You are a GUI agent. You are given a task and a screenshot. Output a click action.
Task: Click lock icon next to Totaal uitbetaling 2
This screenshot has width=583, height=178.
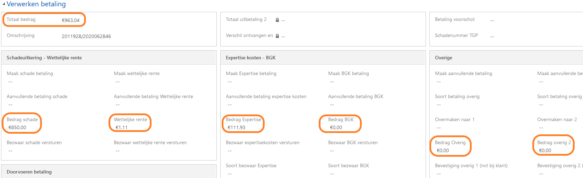[277, 20]
